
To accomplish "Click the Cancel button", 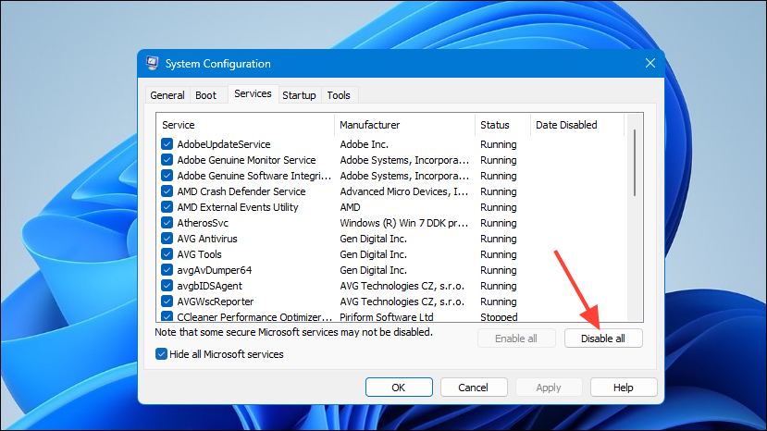I will click(x=473, y=387).
